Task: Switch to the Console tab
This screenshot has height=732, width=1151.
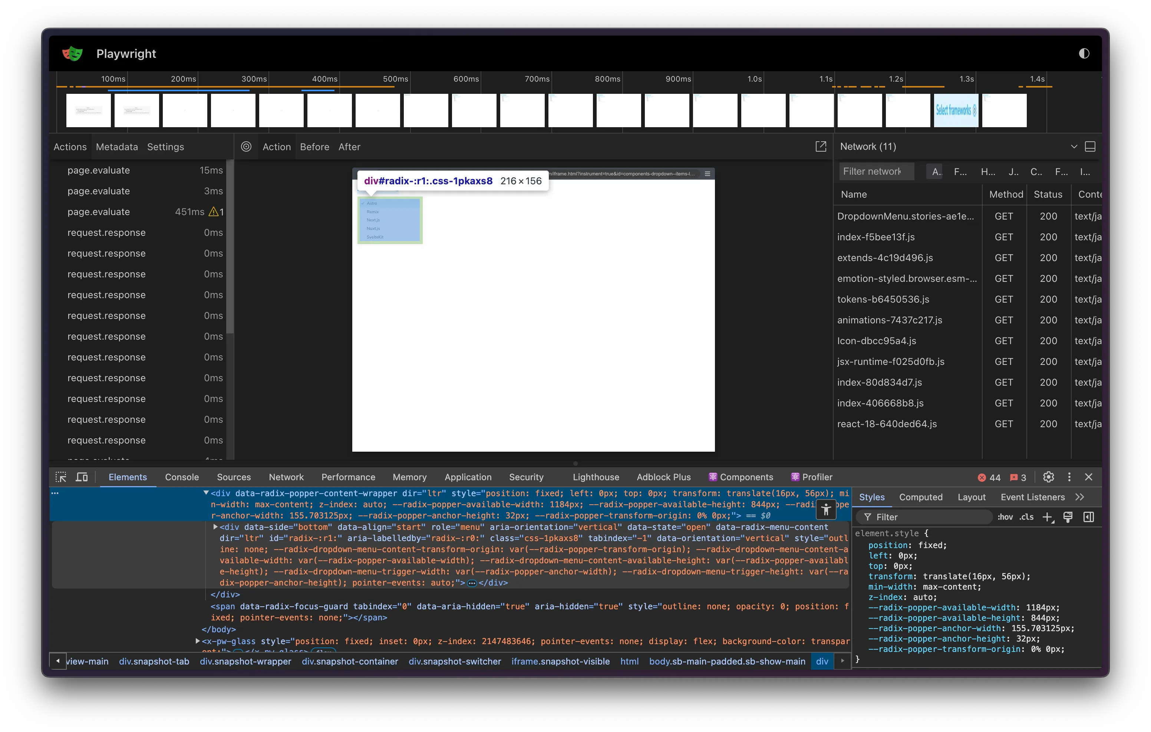Action: pyautogui.click(x=182, y=477)
